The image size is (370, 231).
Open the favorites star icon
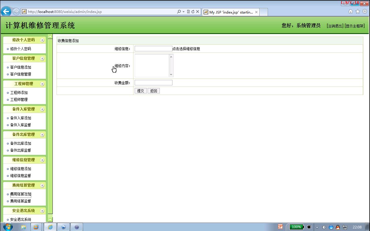[x=358, y=12]
